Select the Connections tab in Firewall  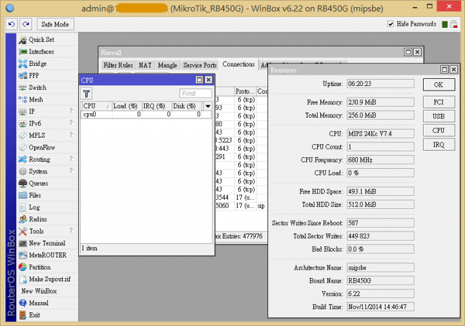[x=238, y=65]
